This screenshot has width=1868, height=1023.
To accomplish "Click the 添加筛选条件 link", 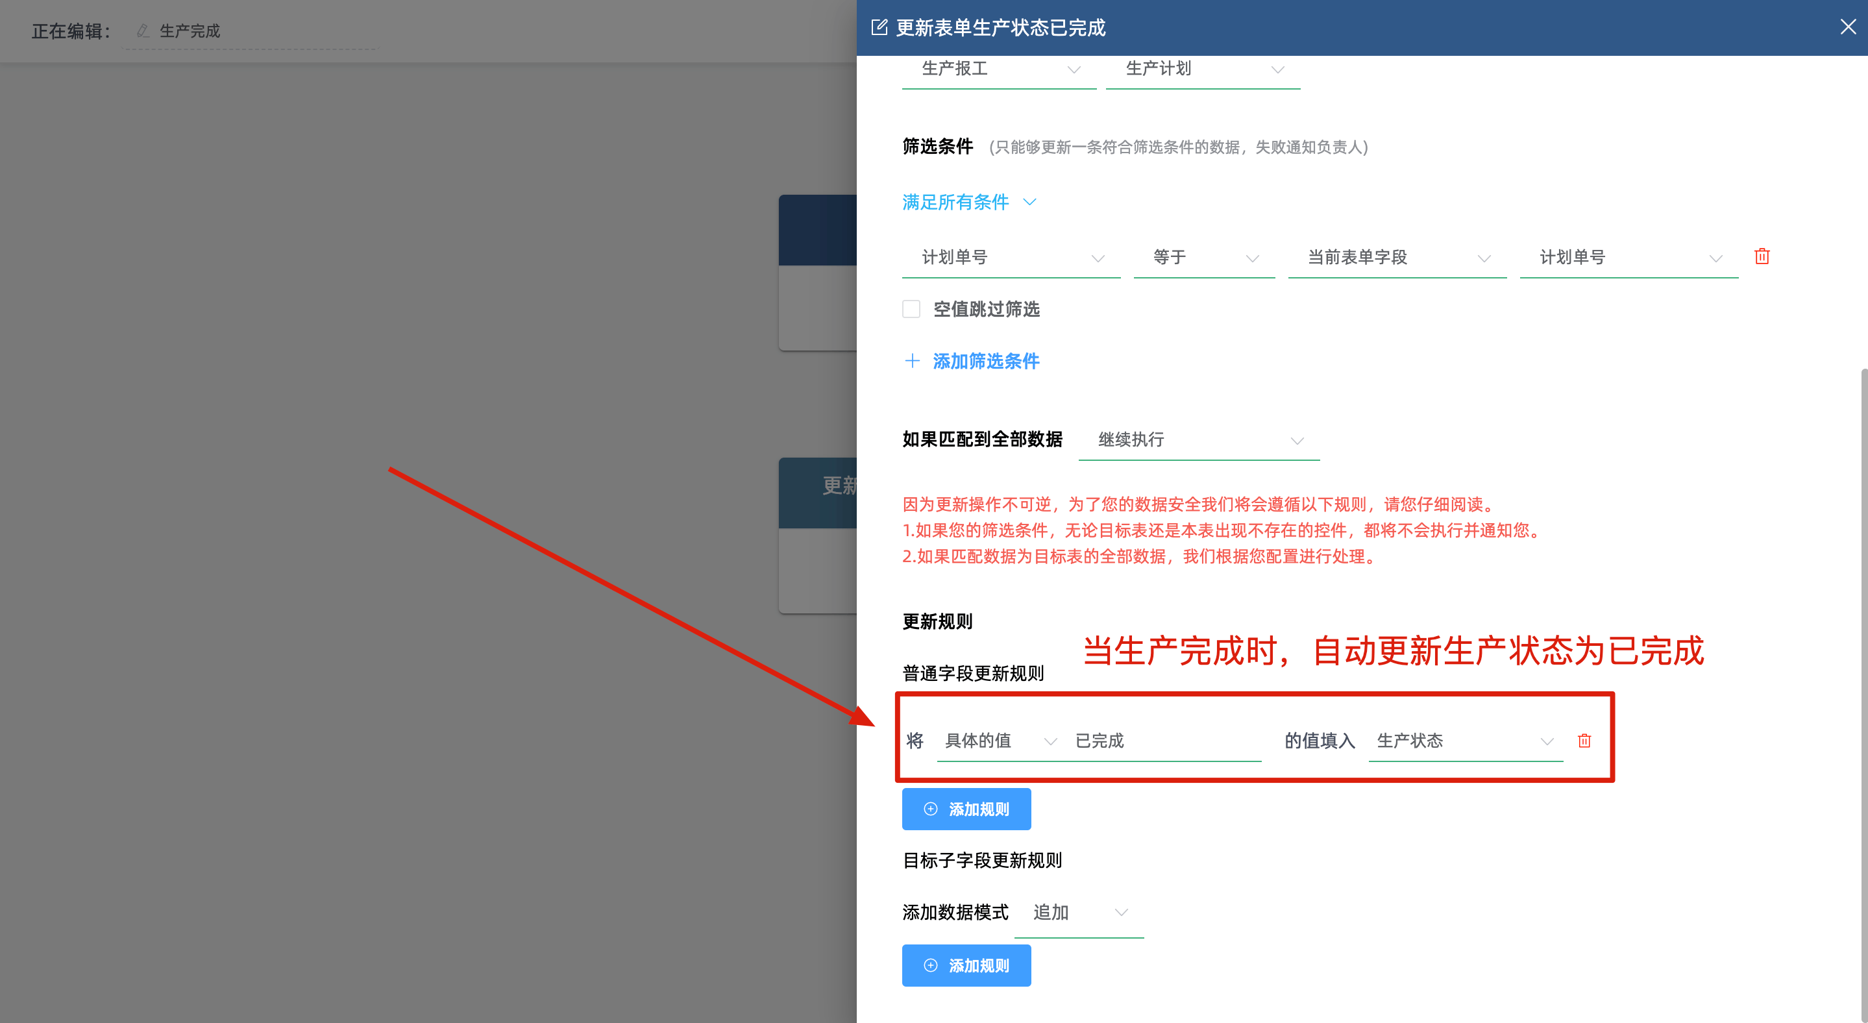I will click(985, 360).
